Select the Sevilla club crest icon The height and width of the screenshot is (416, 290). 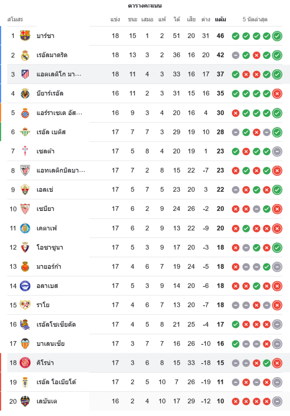click(25, 209)
